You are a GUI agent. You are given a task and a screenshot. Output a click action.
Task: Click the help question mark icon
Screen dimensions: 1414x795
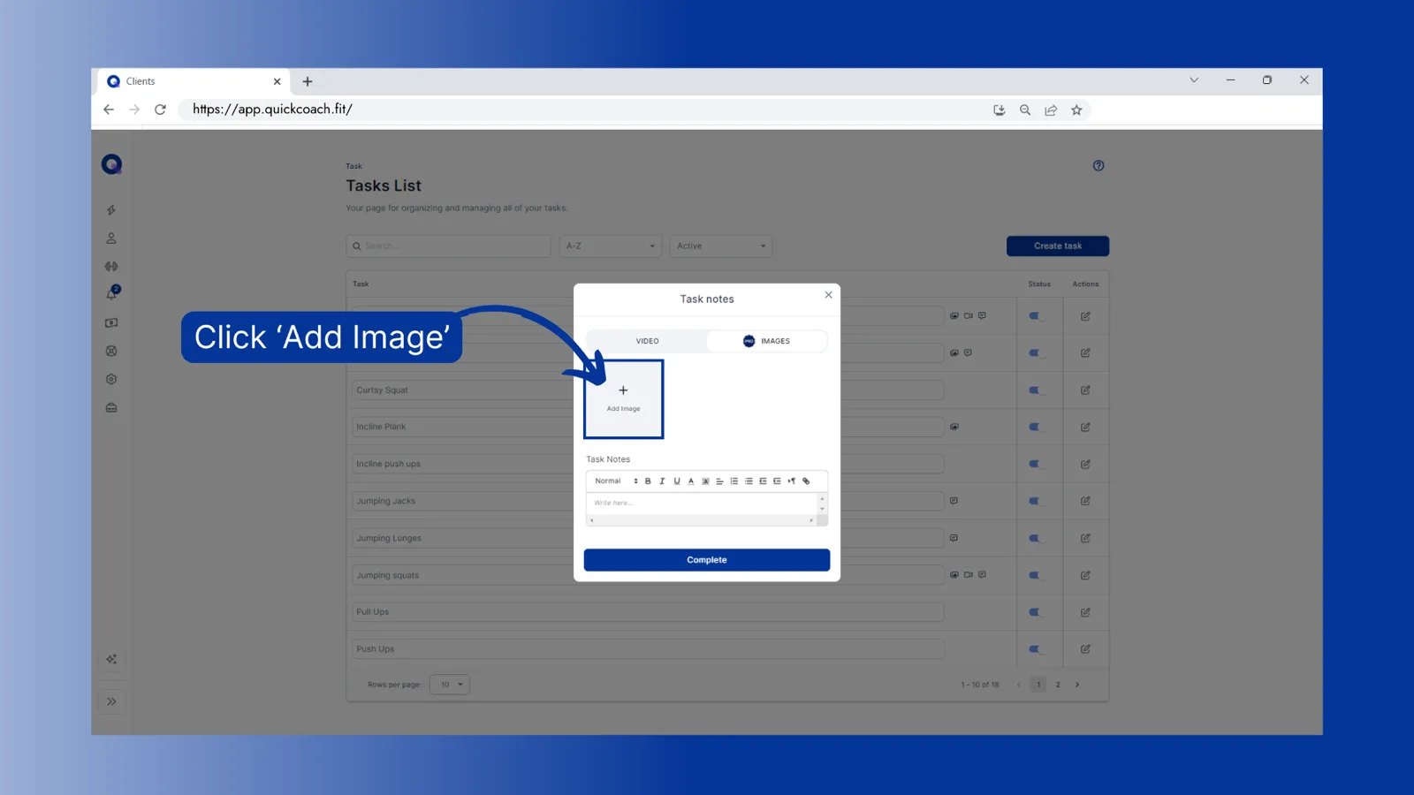tap(1099, 165)
